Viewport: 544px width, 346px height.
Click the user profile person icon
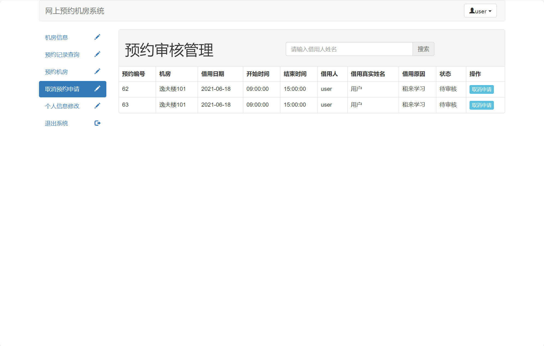471,10
